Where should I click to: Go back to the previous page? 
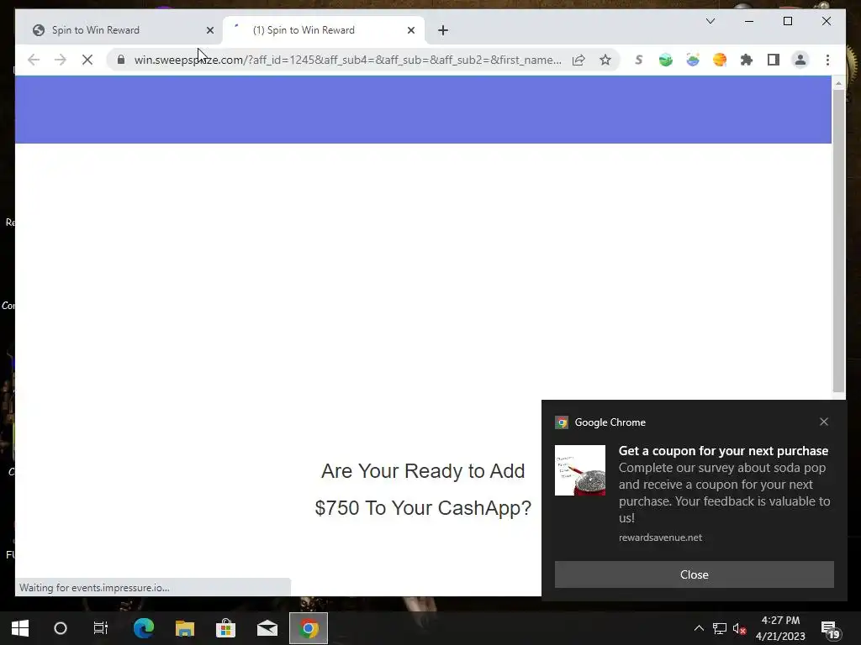point(34,60)
